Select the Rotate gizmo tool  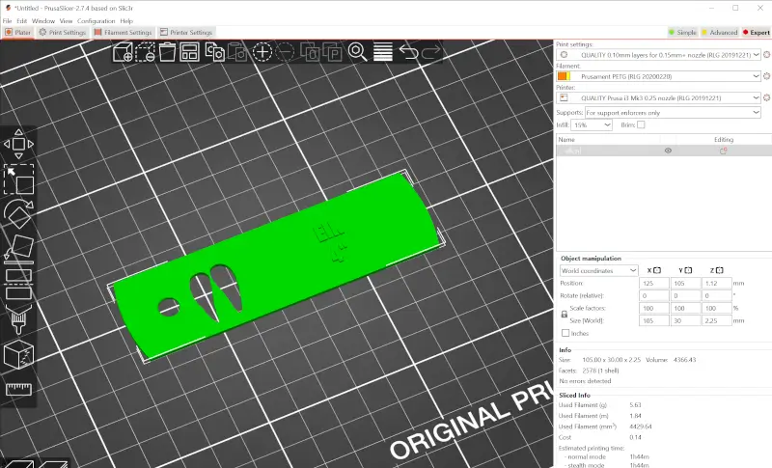[18, 213]
